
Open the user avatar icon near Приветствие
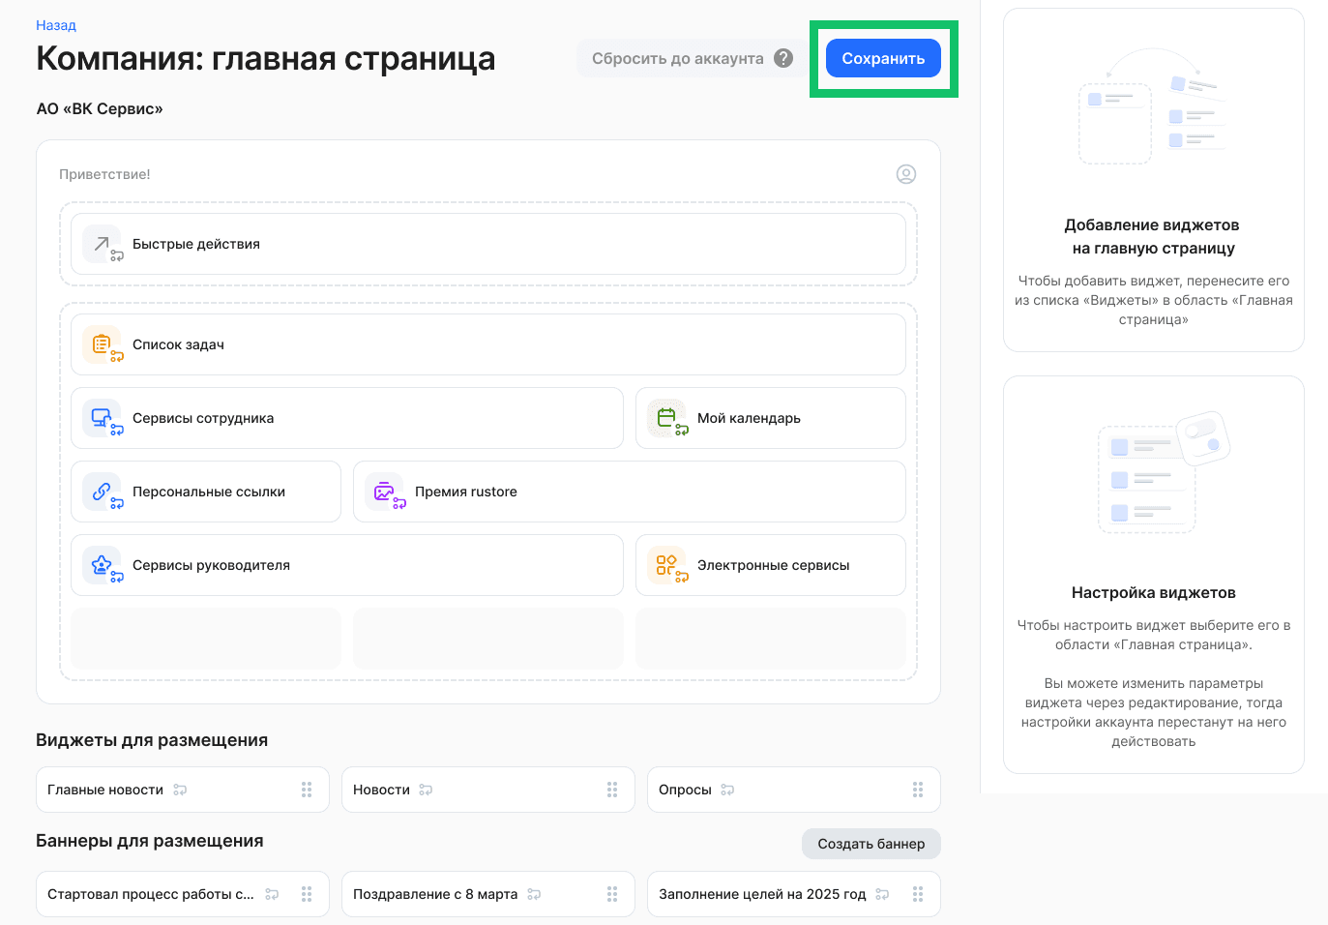point(906,174)
